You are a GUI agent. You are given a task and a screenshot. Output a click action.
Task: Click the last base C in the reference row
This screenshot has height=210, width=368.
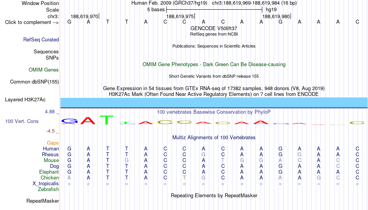tap(357, 22)
